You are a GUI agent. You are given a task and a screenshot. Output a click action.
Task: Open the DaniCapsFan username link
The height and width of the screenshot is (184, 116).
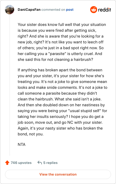tap(29, 10)
